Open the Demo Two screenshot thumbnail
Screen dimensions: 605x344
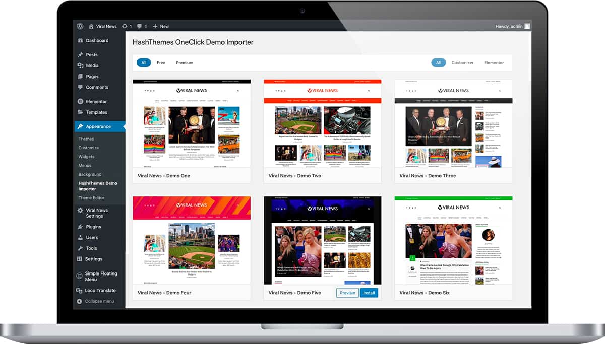point(323,124)
